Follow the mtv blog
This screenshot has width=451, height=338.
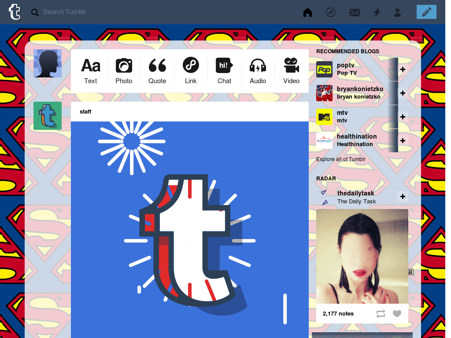tap(403, 117)
